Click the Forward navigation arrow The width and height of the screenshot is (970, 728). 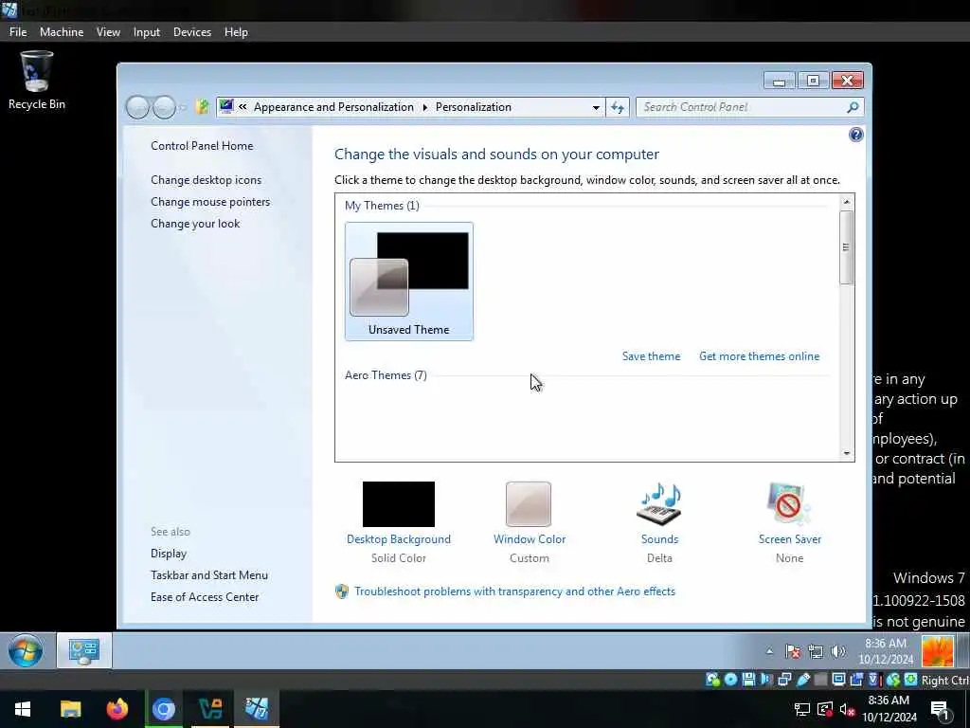(x=164, y=107)
